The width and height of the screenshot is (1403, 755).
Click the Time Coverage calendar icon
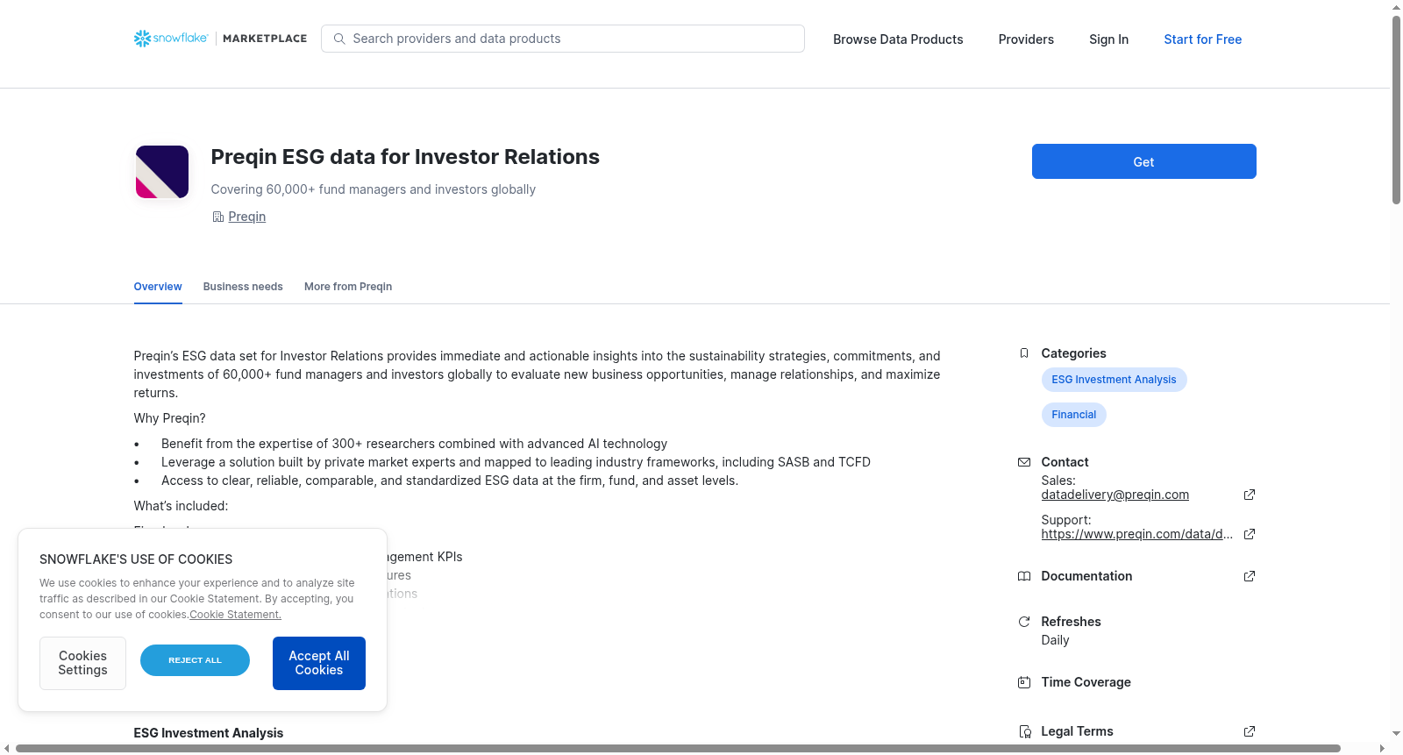1024,682
